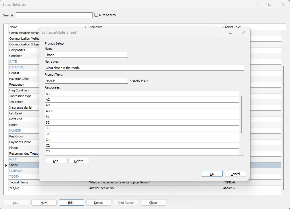Close the Edit SmartNote dialog with X

click(x=244, y=32)
